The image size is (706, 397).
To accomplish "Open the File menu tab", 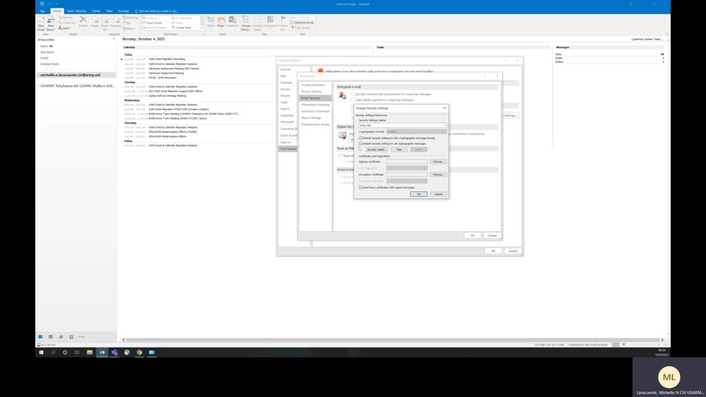I will point(42,11).
